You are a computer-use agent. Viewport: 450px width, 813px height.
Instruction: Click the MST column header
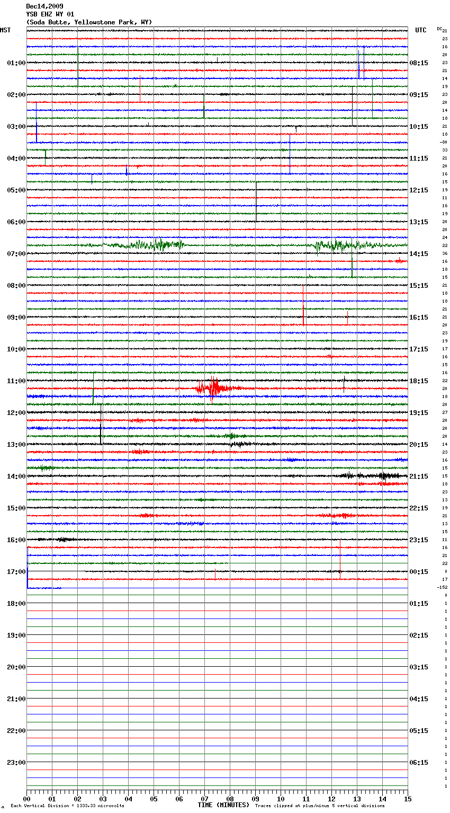(x=5, y=30)
